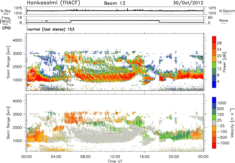
Task: Click the 4000 tick of the power panel
Action: click(x=17, y=40)
